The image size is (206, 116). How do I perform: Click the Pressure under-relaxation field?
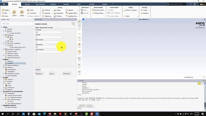click(x=49, y=32)
